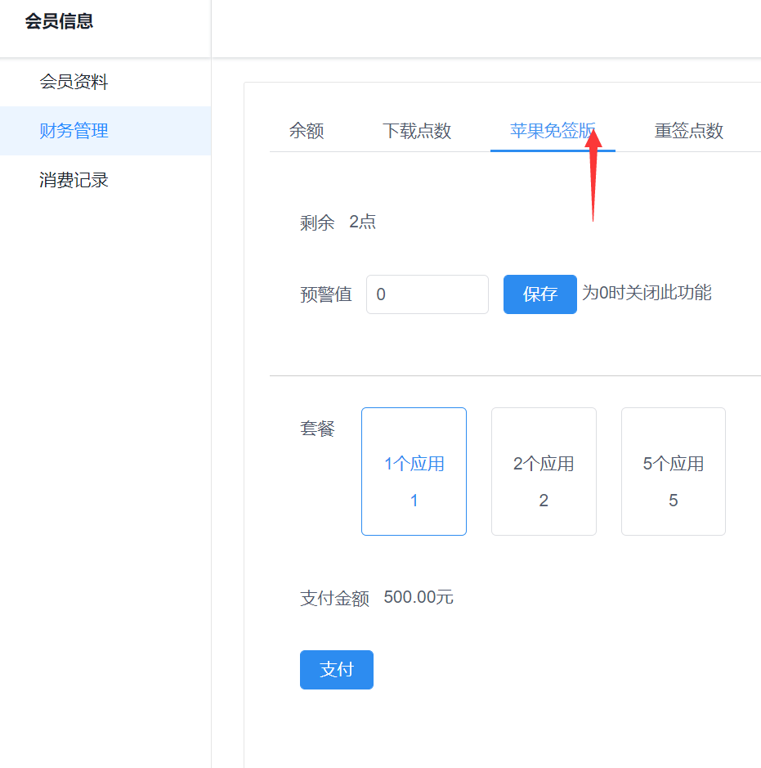Click the 为0时关闭此功能 hint text
761x768 pixels.
coord(647,293)
